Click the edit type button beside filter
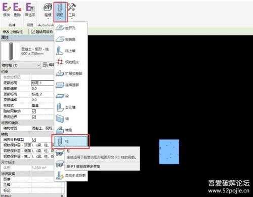This screenshot has width=253, height=197. coord(48,65)
